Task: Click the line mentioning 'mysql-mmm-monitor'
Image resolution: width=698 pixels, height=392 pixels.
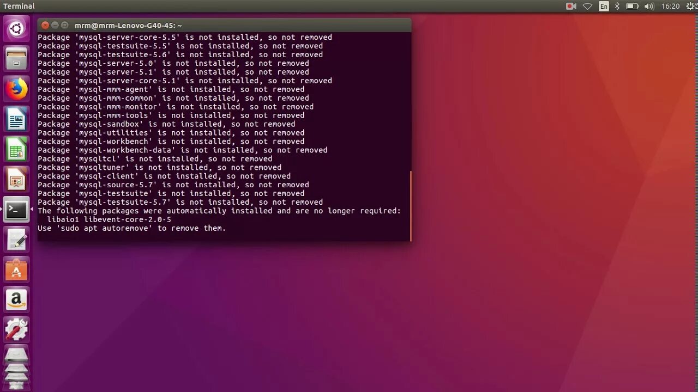Action: tap(176, 107)
